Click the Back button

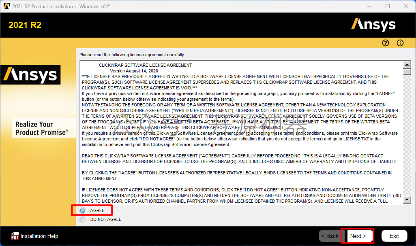click(x=330, y=236)
